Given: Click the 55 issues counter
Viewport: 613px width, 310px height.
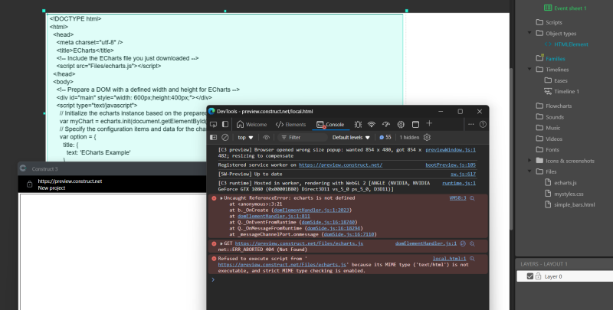Looking at the screenshot, I should (x=385, y=138).
